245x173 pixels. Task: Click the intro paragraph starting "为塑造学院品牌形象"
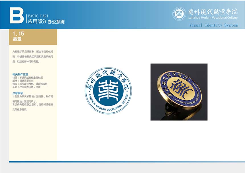pos(33,56)
